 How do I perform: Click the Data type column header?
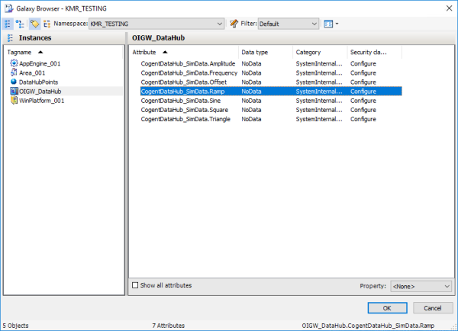point(266,53)
